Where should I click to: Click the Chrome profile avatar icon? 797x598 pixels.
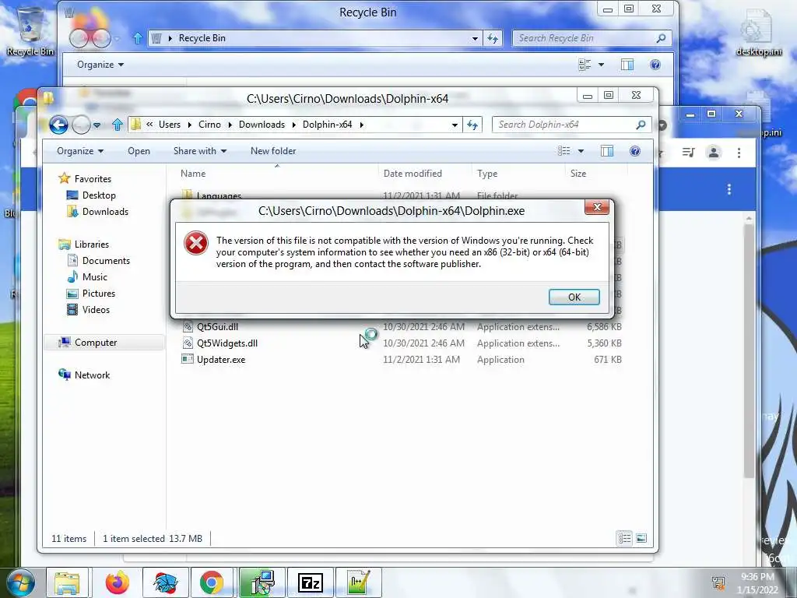click(714, 153)
